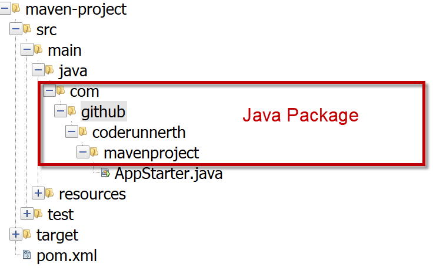Click the target folder icon
The image size is (433, 274).
pyautogui.click(x=27, y=234)
